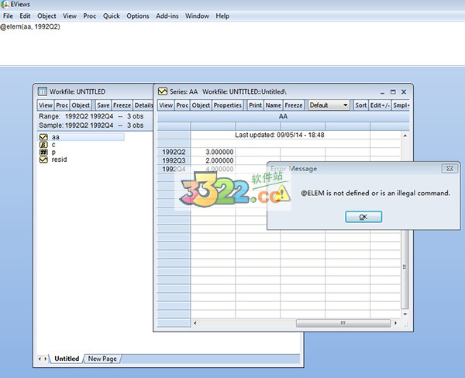Click Save button in Workfile window
The width and height of the screenshot is (465, 378).
(103, 105)
